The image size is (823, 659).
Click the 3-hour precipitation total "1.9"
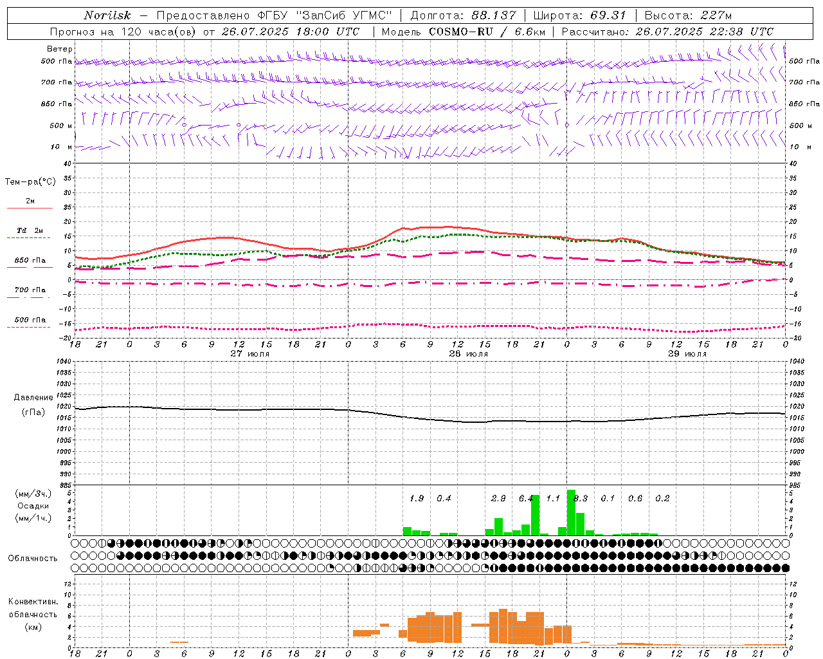(417, 499)
